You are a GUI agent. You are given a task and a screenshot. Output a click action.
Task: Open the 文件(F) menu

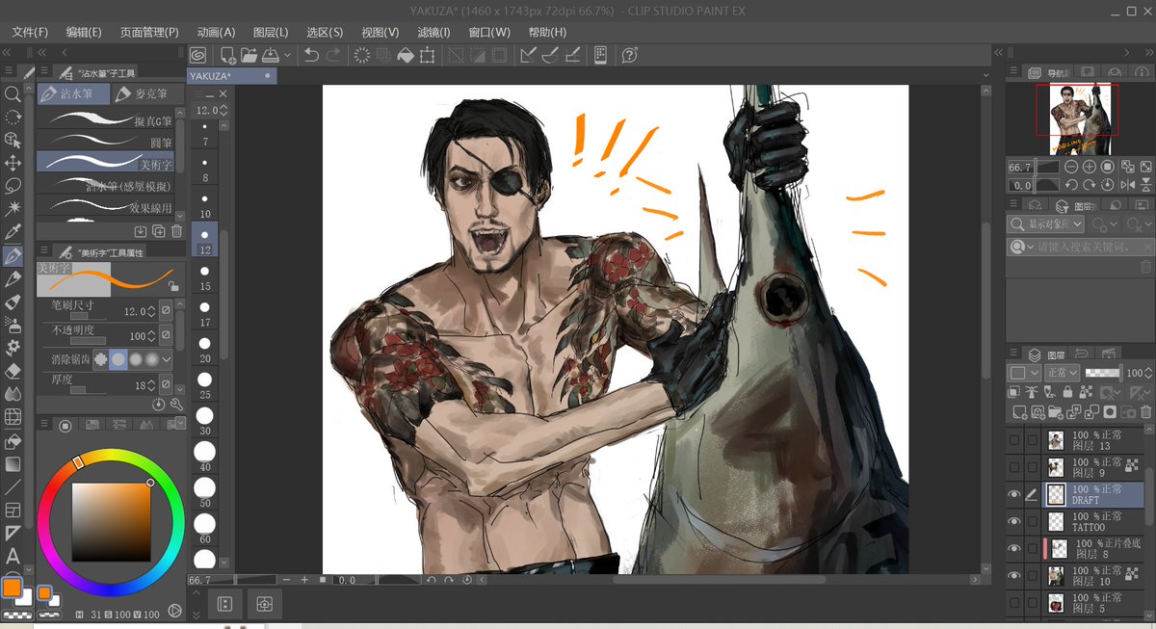[31, 32]
